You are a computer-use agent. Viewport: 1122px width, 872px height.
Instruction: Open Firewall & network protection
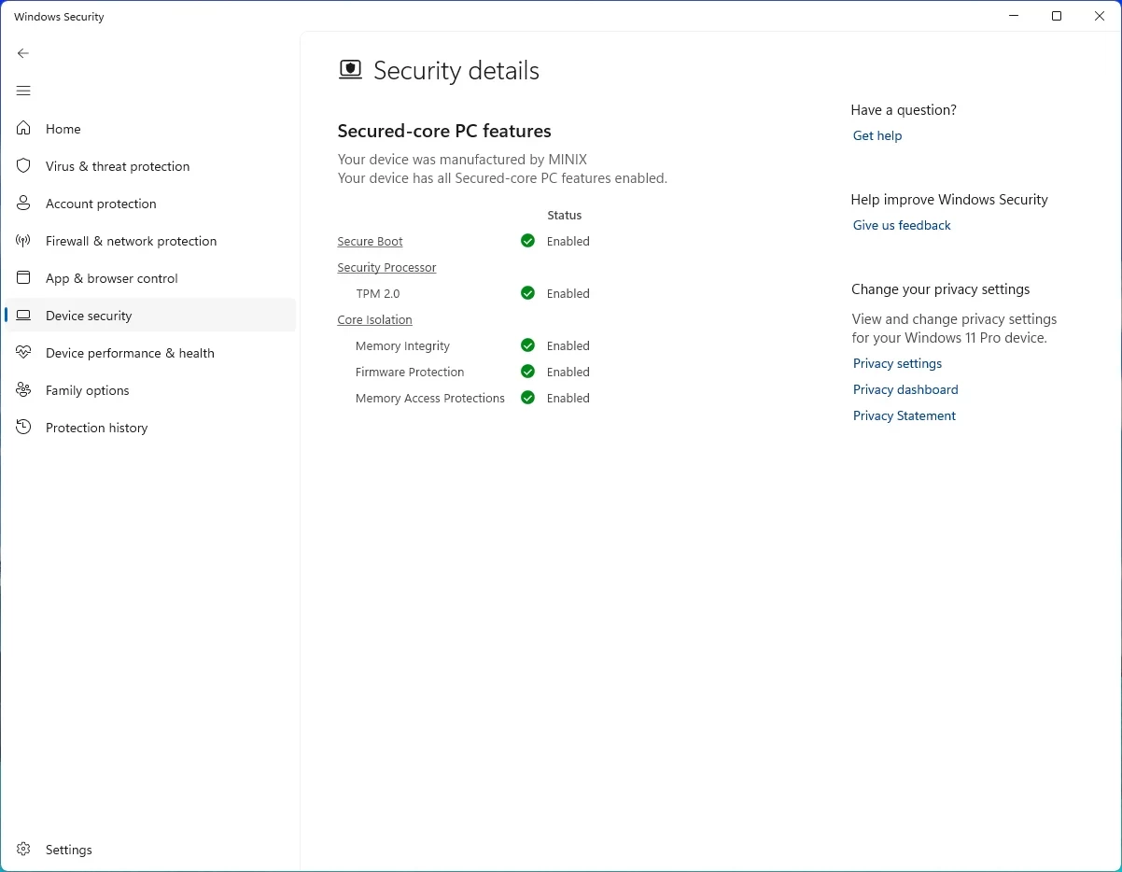pos(150,241)
